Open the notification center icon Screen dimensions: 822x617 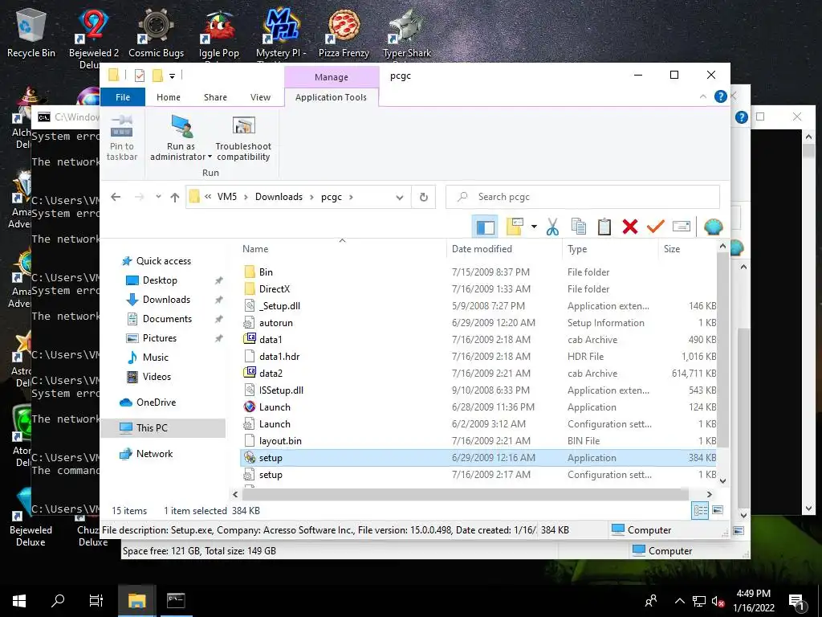click(797, 601)
